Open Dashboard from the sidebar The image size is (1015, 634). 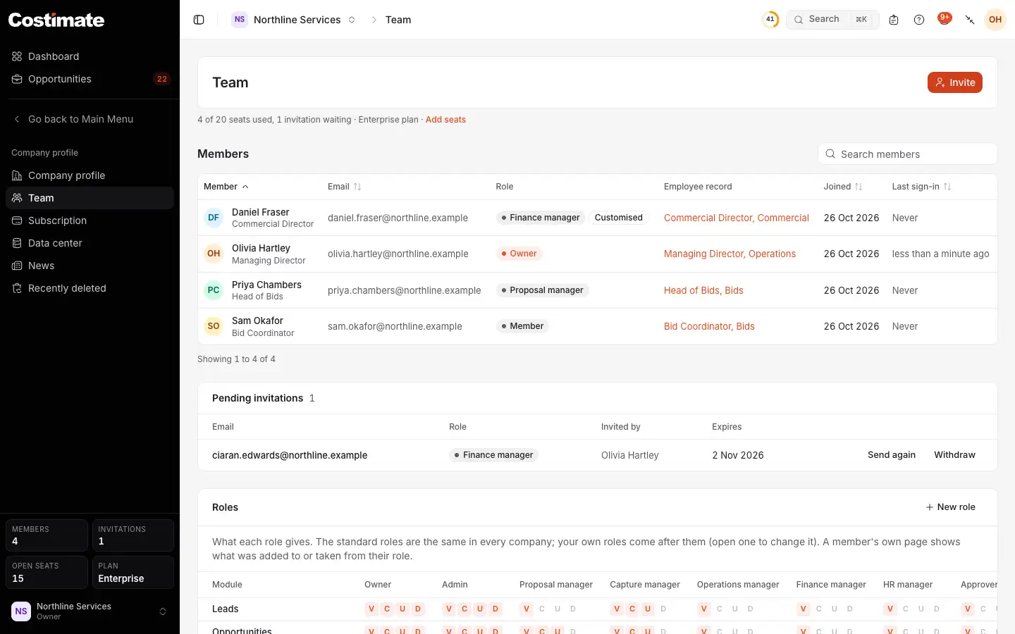[x=90, y=56]
